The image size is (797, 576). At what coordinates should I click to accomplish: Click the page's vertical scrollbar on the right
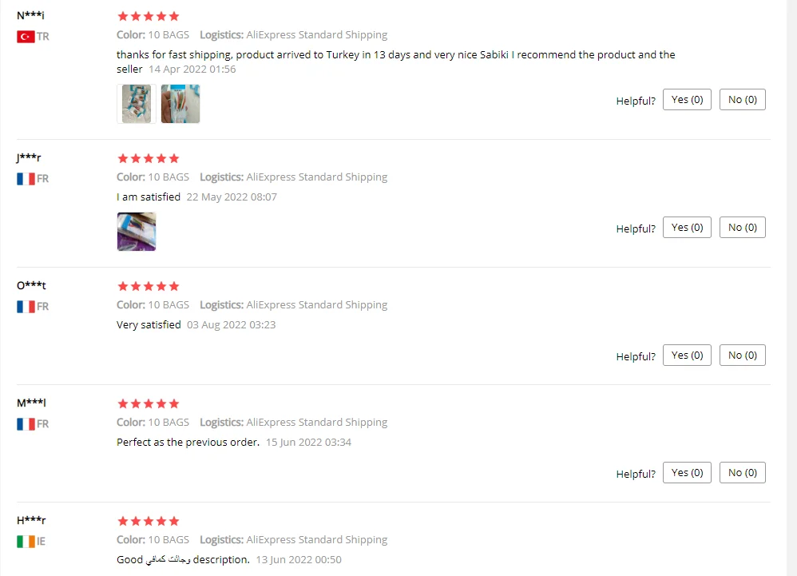[791, 288]
